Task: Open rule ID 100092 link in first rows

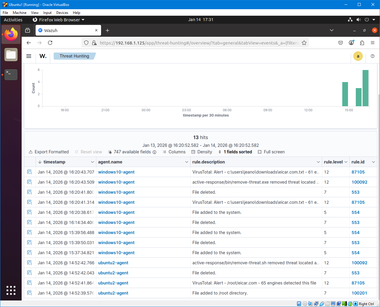Action: [x=359, y=182]
